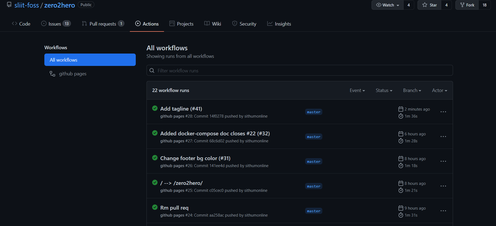
Task: Open the sliit-foss organization link
Action: pos(27,5)
